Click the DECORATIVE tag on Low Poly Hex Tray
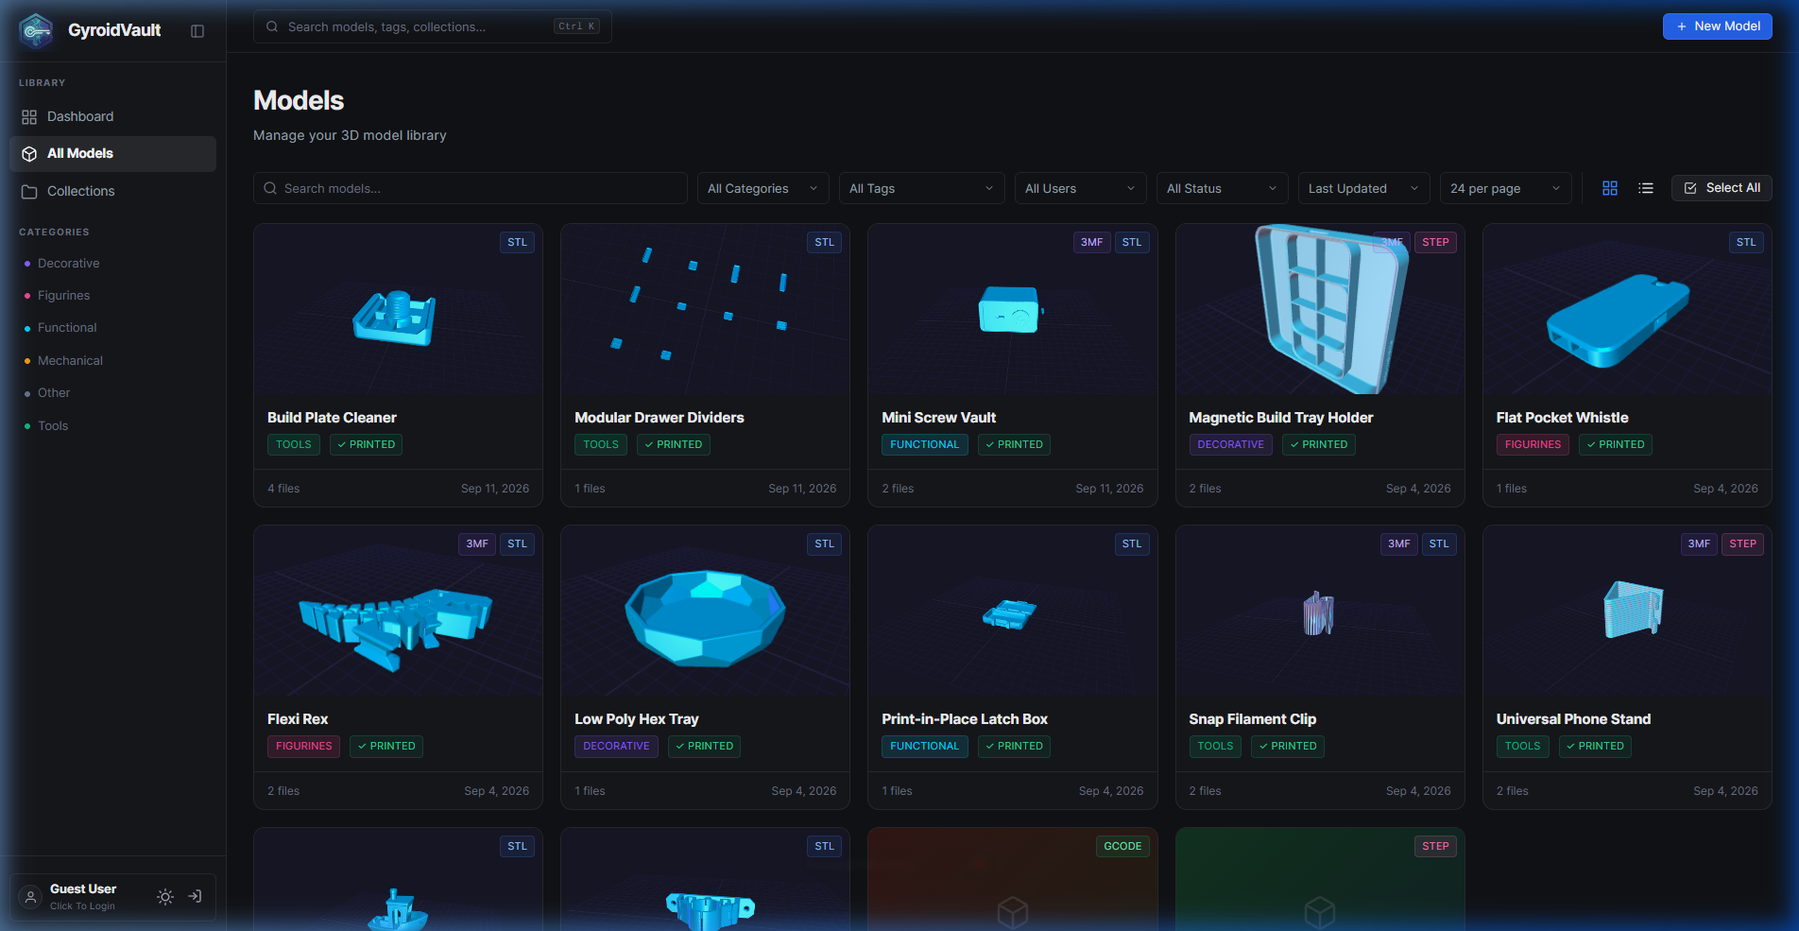 click(616, 746)
